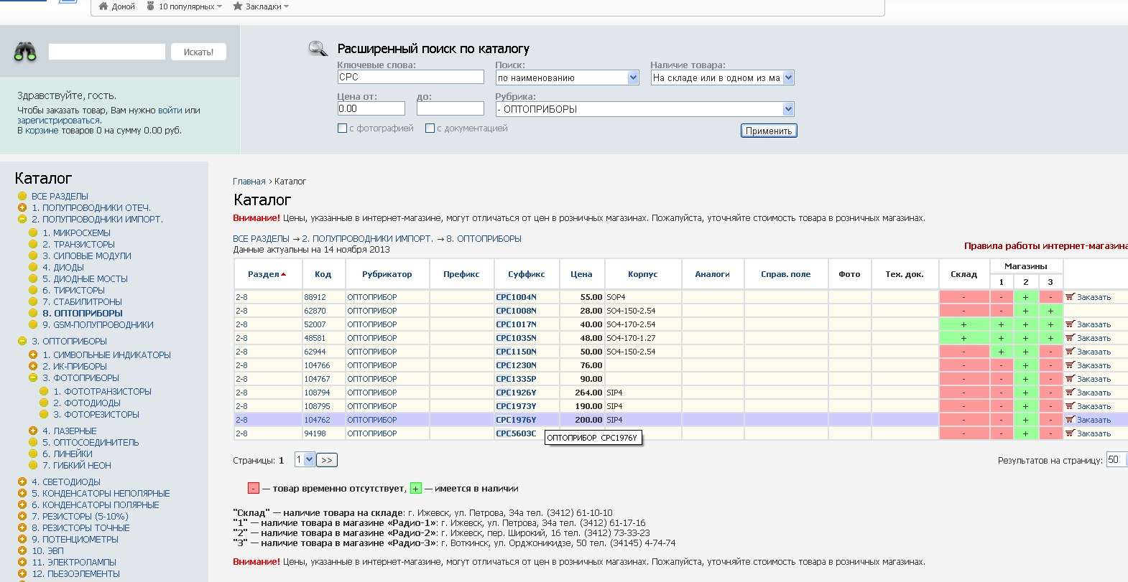Open the CPC1004N product link
The image size is (1128, 582).
tap(516, 297)
